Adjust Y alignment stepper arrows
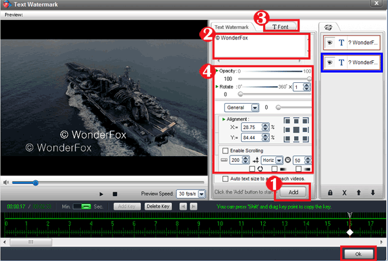388x261 pixels. 265,137
